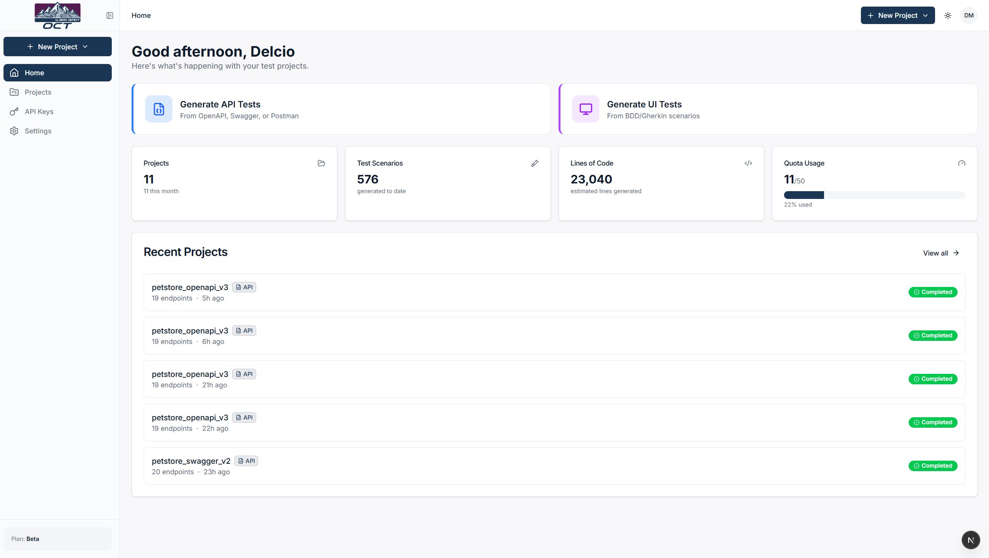Click the Generate UI Tests monitor icon
The image size is (989, 558).
(x=586, y=109)
